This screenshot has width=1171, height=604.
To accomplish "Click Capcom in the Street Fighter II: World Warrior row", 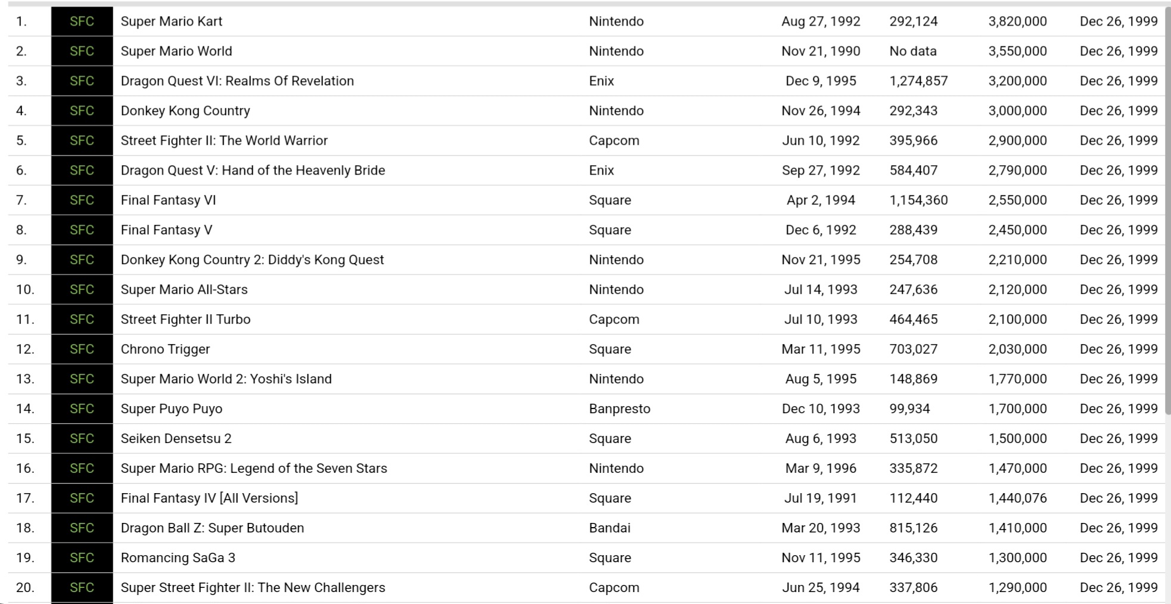I will (614, 141).
